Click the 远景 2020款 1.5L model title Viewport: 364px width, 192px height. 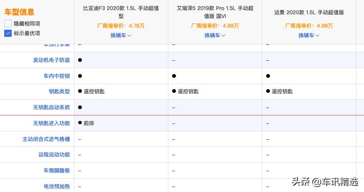point(309,13)
